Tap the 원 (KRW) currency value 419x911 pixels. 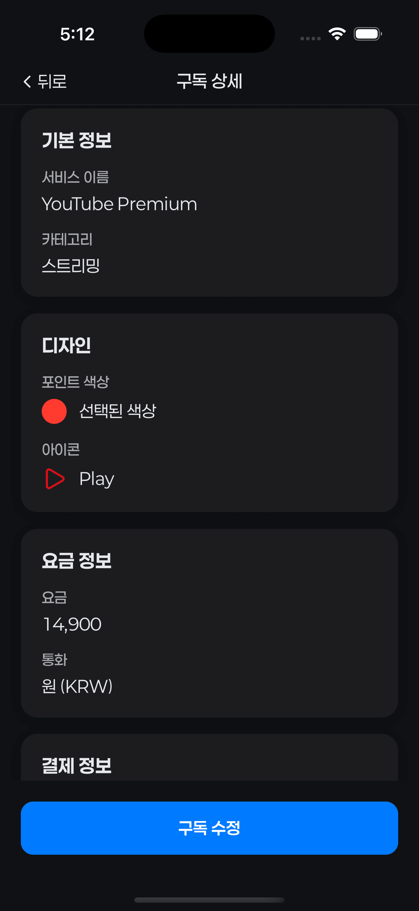tap(77, 687)
